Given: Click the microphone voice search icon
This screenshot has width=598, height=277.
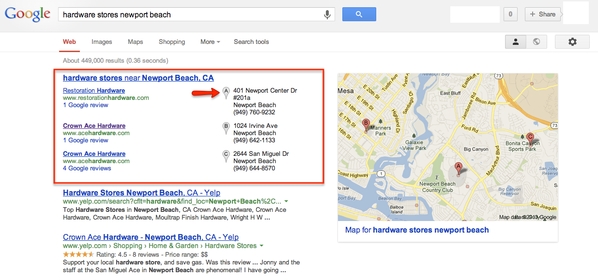Looking at the screenshot, I should coord(327,14).
